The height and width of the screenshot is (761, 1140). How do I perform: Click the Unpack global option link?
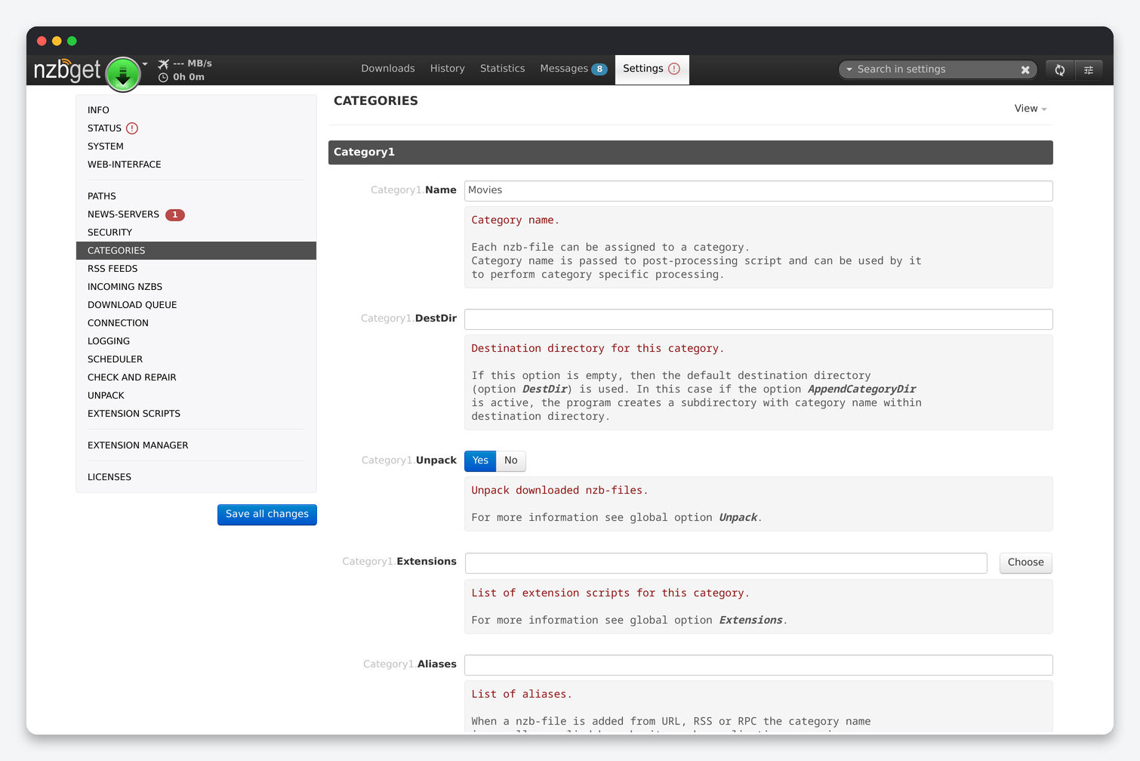pos(738,518)
